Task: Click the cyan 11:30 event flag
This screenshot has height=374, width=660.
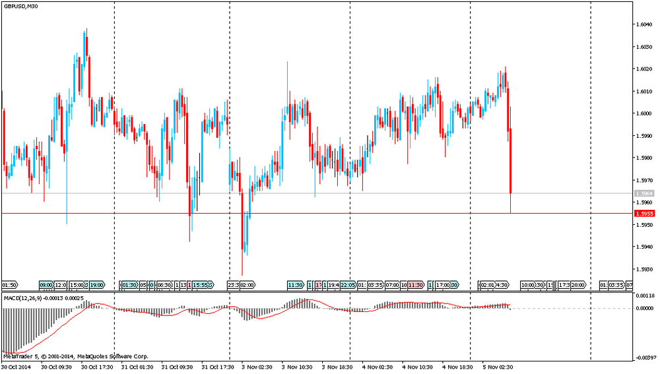Action: click(295, 285)
